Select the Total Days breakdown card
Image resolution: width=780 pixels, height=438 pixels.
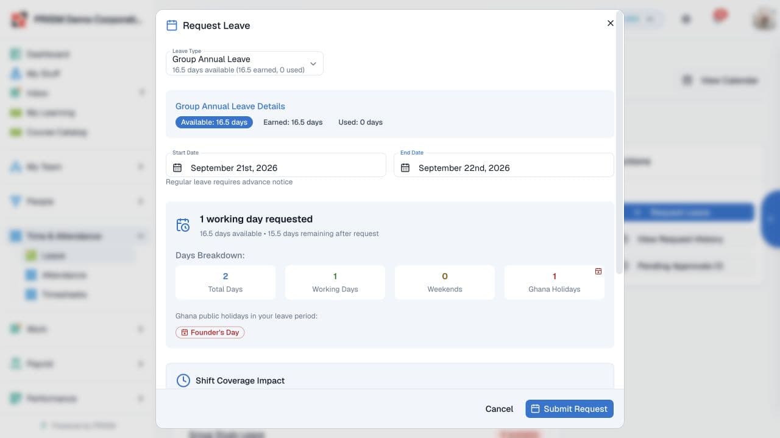pyautogui.click(x=225, y=282)
